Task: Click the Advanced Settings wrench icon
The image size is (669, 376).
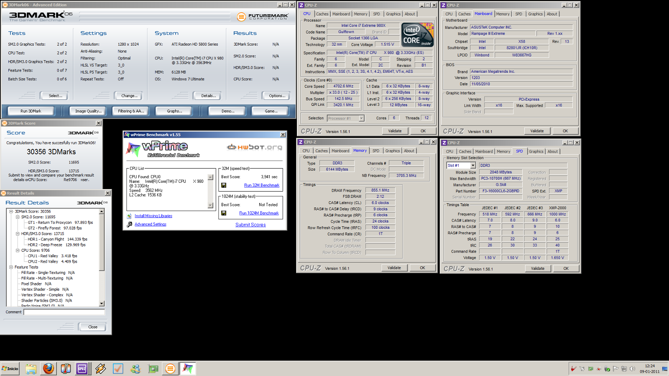Action: [129, 225]
